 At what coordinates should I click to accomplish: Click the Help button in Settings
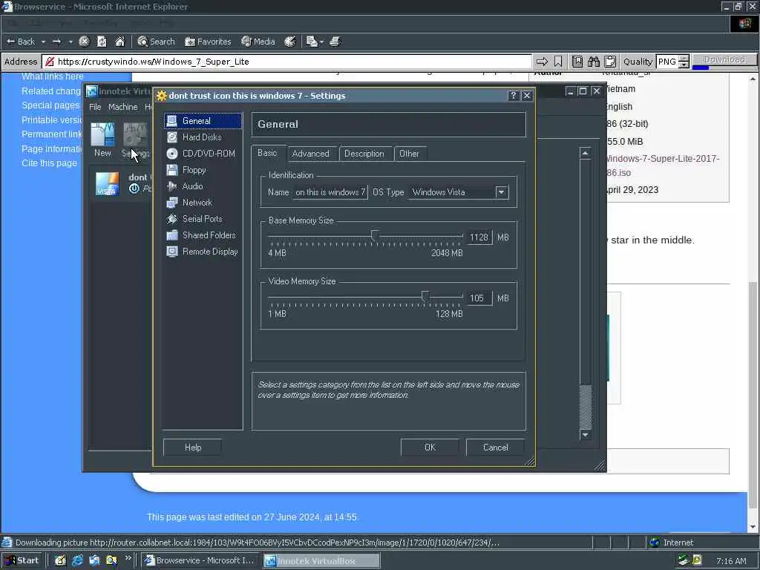coord(192,448)
